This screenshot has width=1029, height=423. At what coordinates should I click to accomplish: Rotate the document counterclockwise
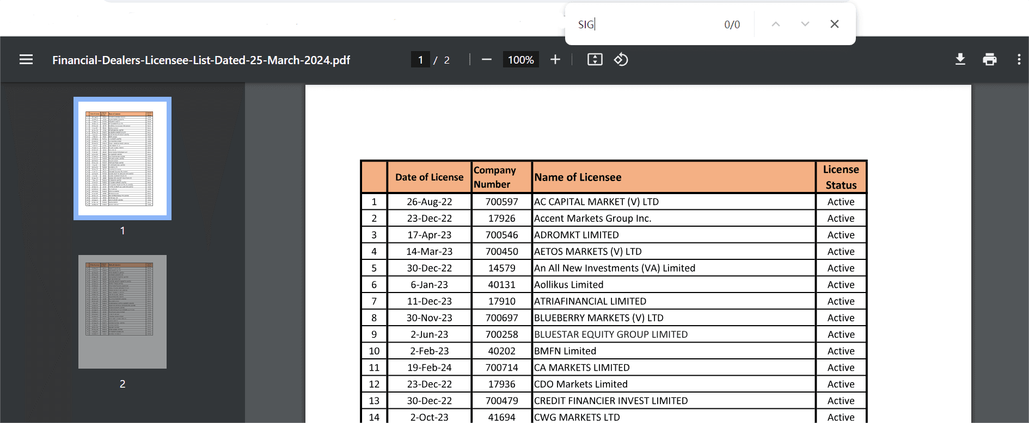[x=621, y=60]
